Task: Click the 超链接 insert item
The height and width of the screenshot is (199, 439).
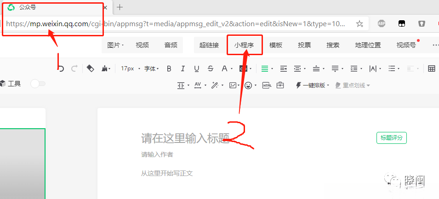Action: [x=209, y=45]
